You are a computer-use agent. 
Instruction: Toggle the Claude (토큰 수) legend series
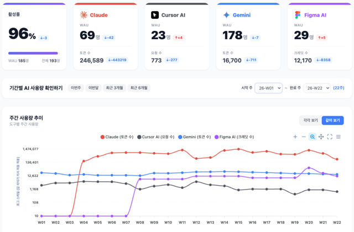pyautogui.click(x=117, y=137)
